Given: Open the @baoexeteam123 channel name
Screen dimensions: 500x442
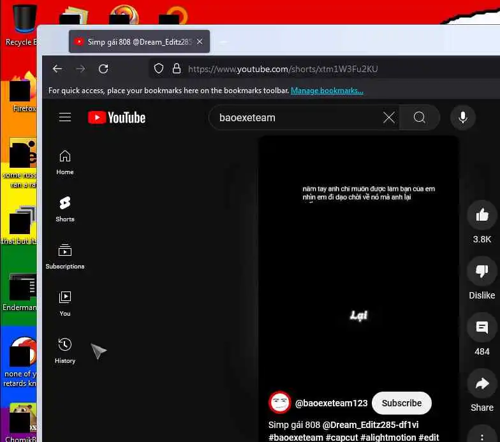Looking at the screenshot, I should [332, 403].
